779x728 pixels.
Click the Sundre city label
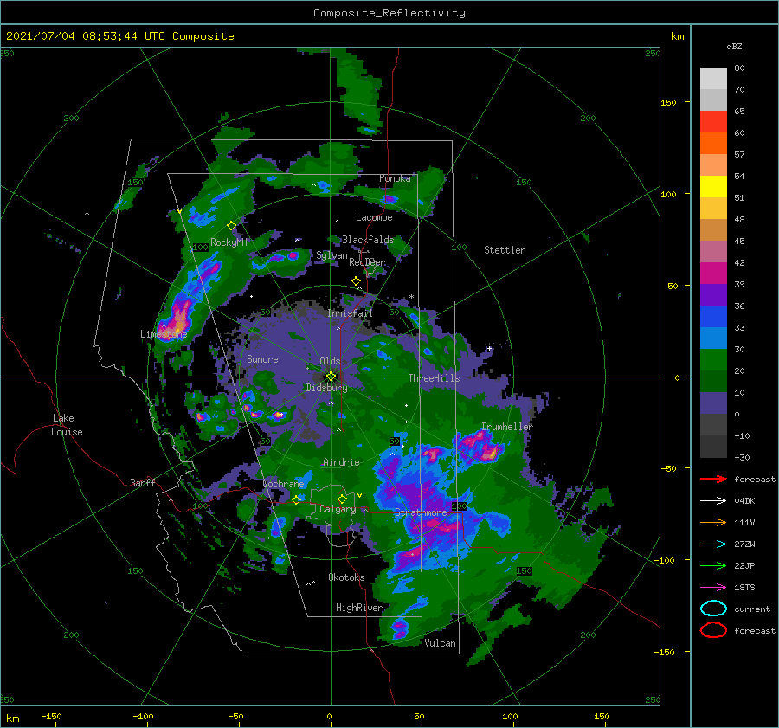(262, 358)
